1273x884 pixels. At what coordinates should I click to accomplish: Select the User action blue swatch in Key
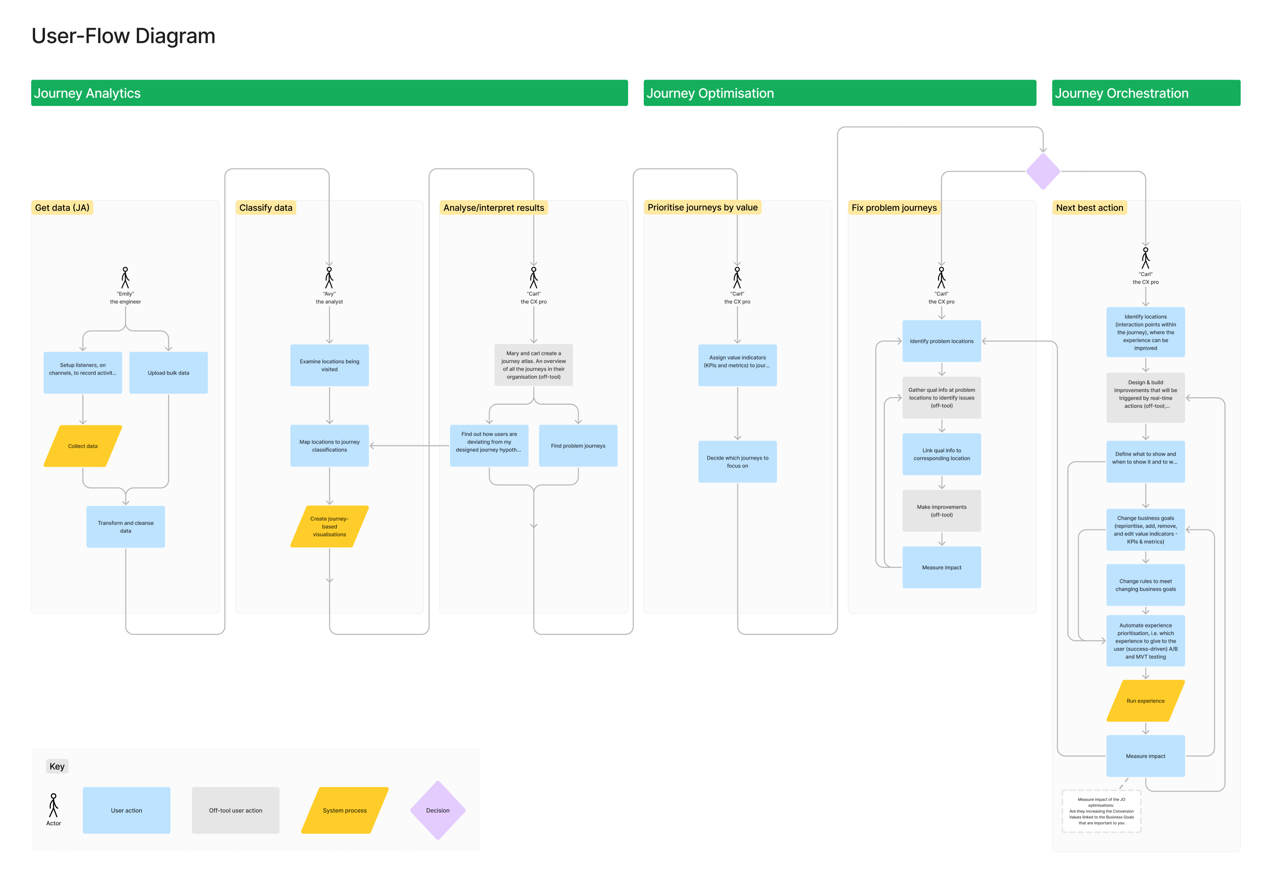coord(126,810)
